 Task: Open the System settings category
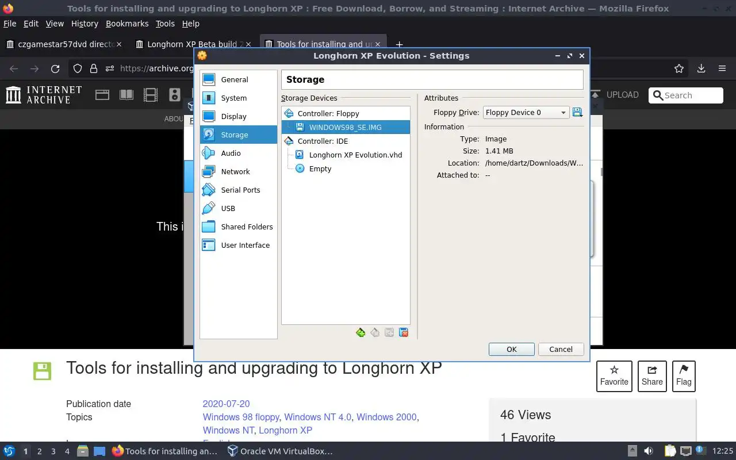[x=238, y=98]
